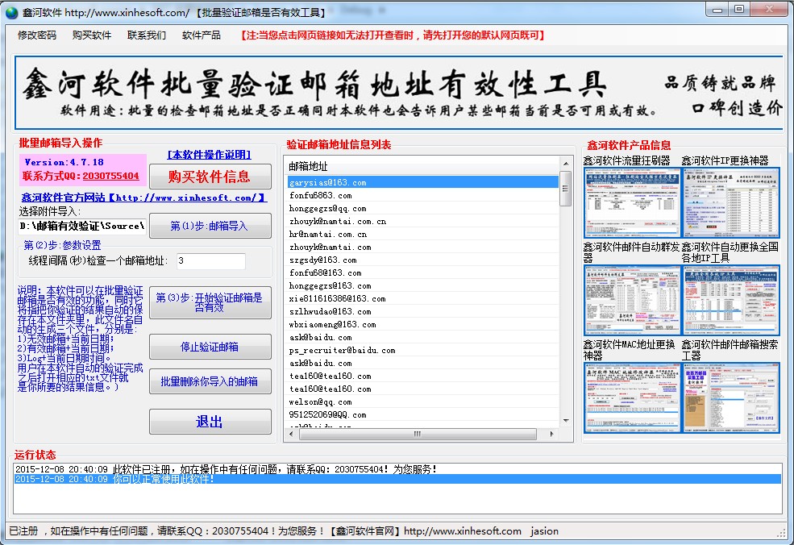This screenshot has width=794, height=545.
Task: Open the 修改密码 menu
Action: coord(37,35)
